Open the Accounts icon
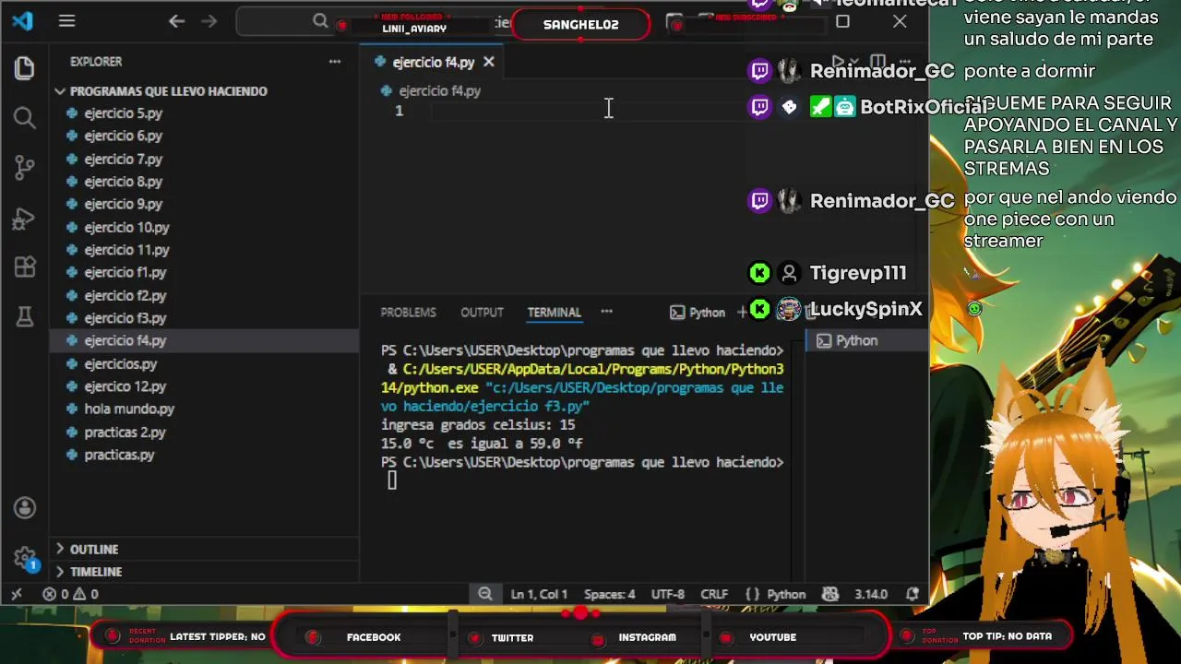This screenshot has height=664, width=1181. click(25, 508)
